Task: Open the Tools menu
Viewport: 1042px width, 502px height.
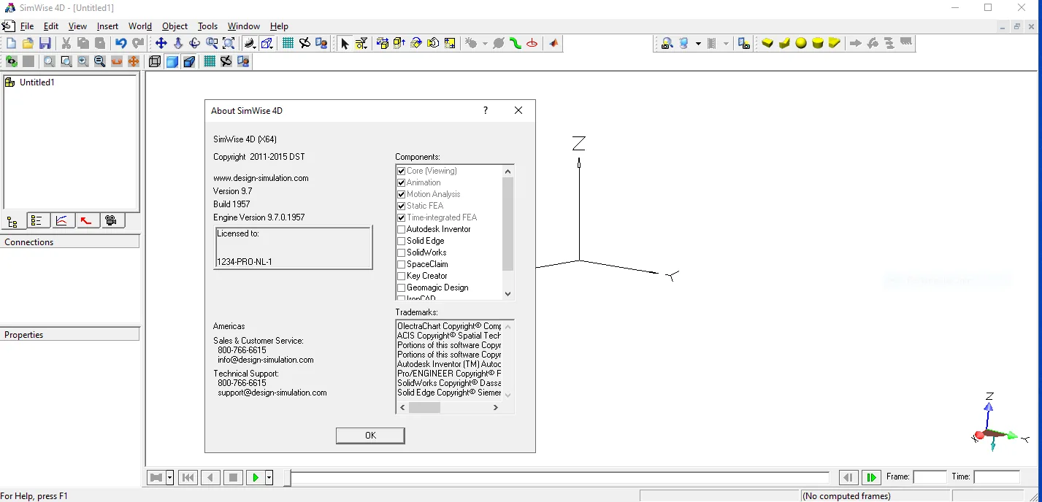Action: pyautogui.click(x=207, y=26)
